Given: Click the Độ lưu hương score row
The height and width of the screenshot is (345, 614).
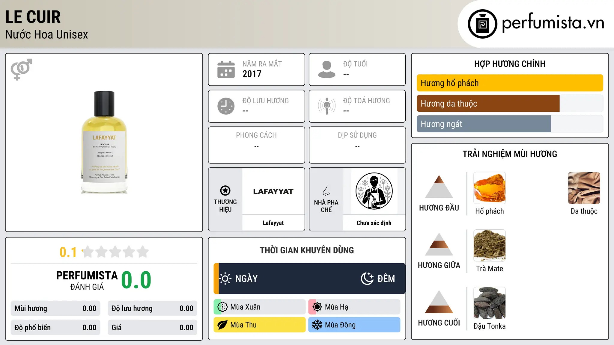Looking at the screenshot, I should coord(153,308).
